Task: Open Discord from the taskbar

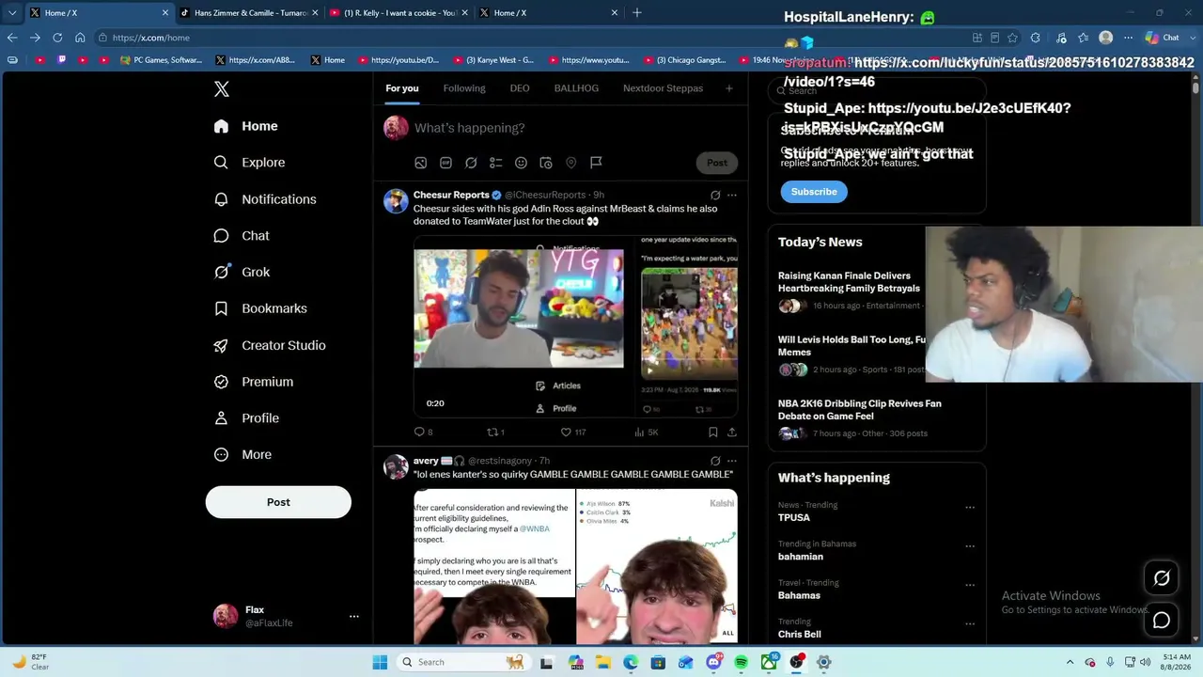Action: coord(713,662)
